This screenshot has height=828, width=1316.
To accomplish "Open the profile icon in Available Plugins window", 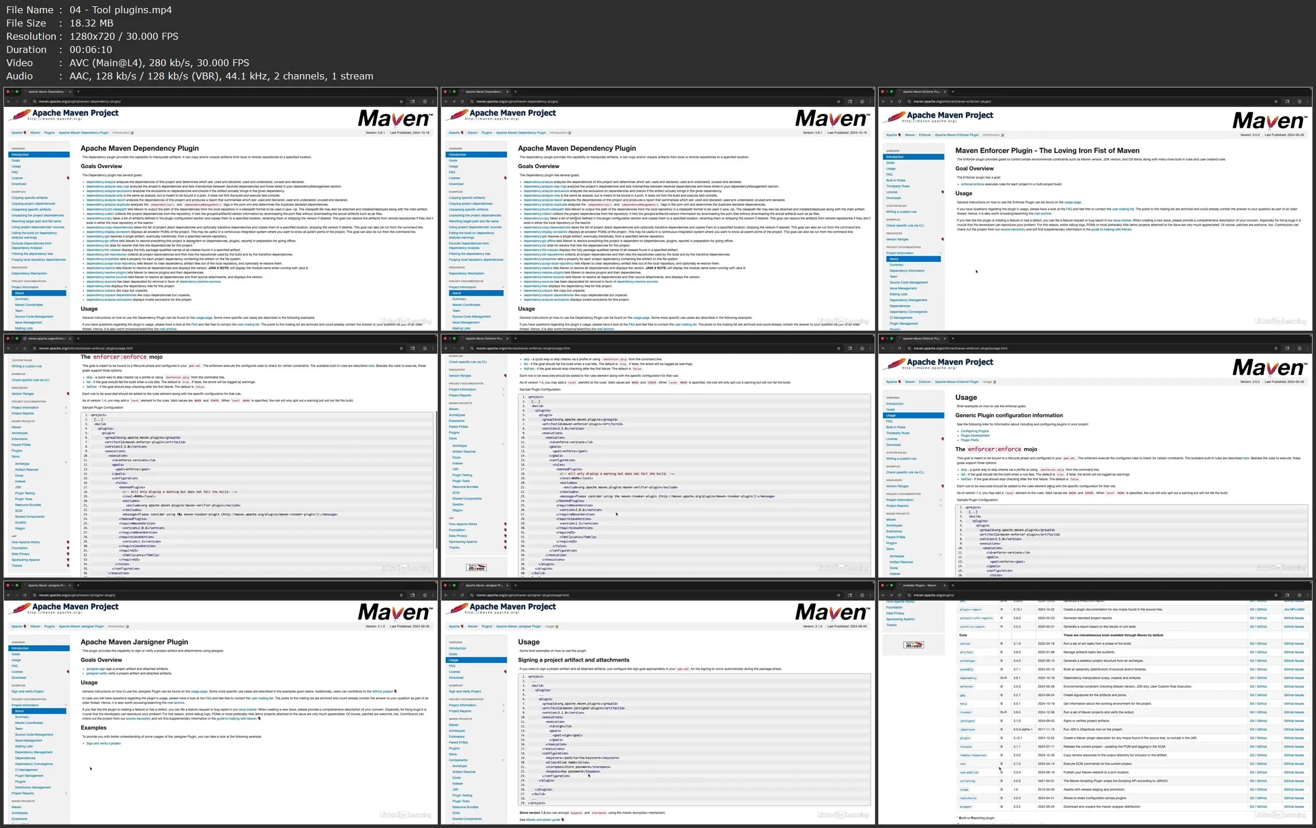I will pos(1299,595).
